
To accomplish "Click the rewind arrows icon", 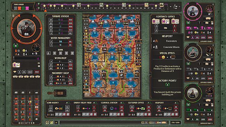I will [x=56, y=122].
